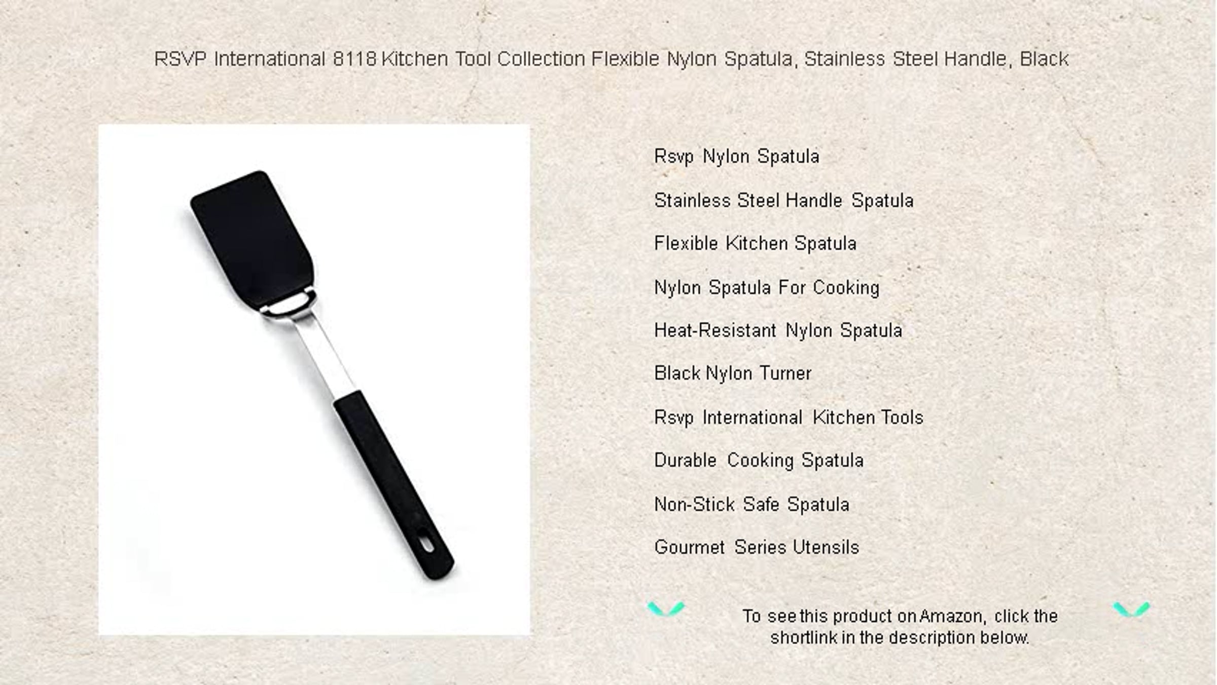Click 'shortlink in the description below' text
The width and height of the screenshot is (1217, 685).
click(899, 637)
